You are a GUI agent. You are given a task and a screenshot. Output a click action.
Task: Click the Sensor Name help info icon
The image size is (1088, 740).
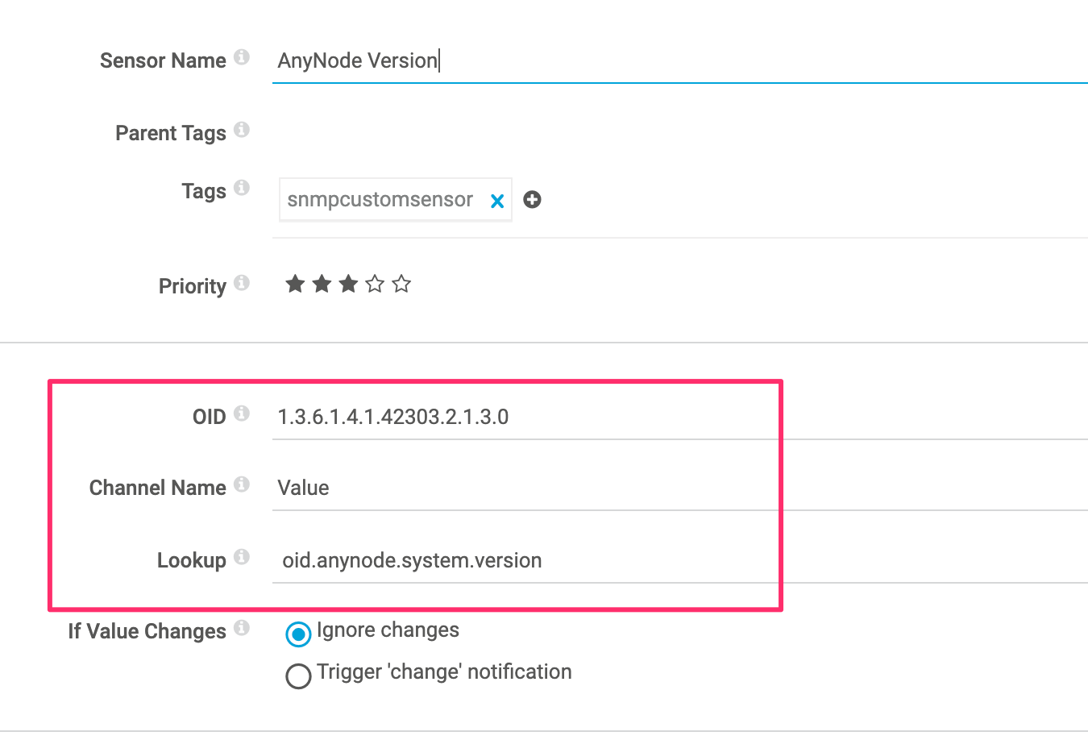point(242,57)
